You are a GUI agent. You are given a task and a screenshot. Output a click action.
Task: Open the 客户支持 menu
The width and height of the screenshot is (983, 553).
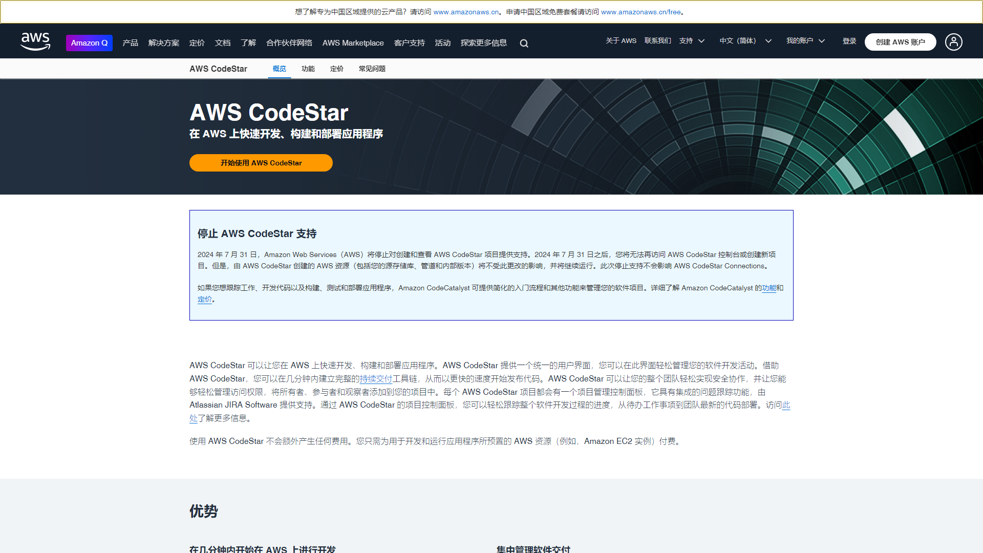click(409, 43)
